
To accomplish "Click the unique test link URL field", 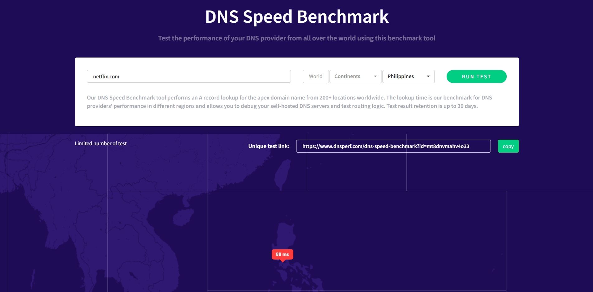I will tap(393, 146).
